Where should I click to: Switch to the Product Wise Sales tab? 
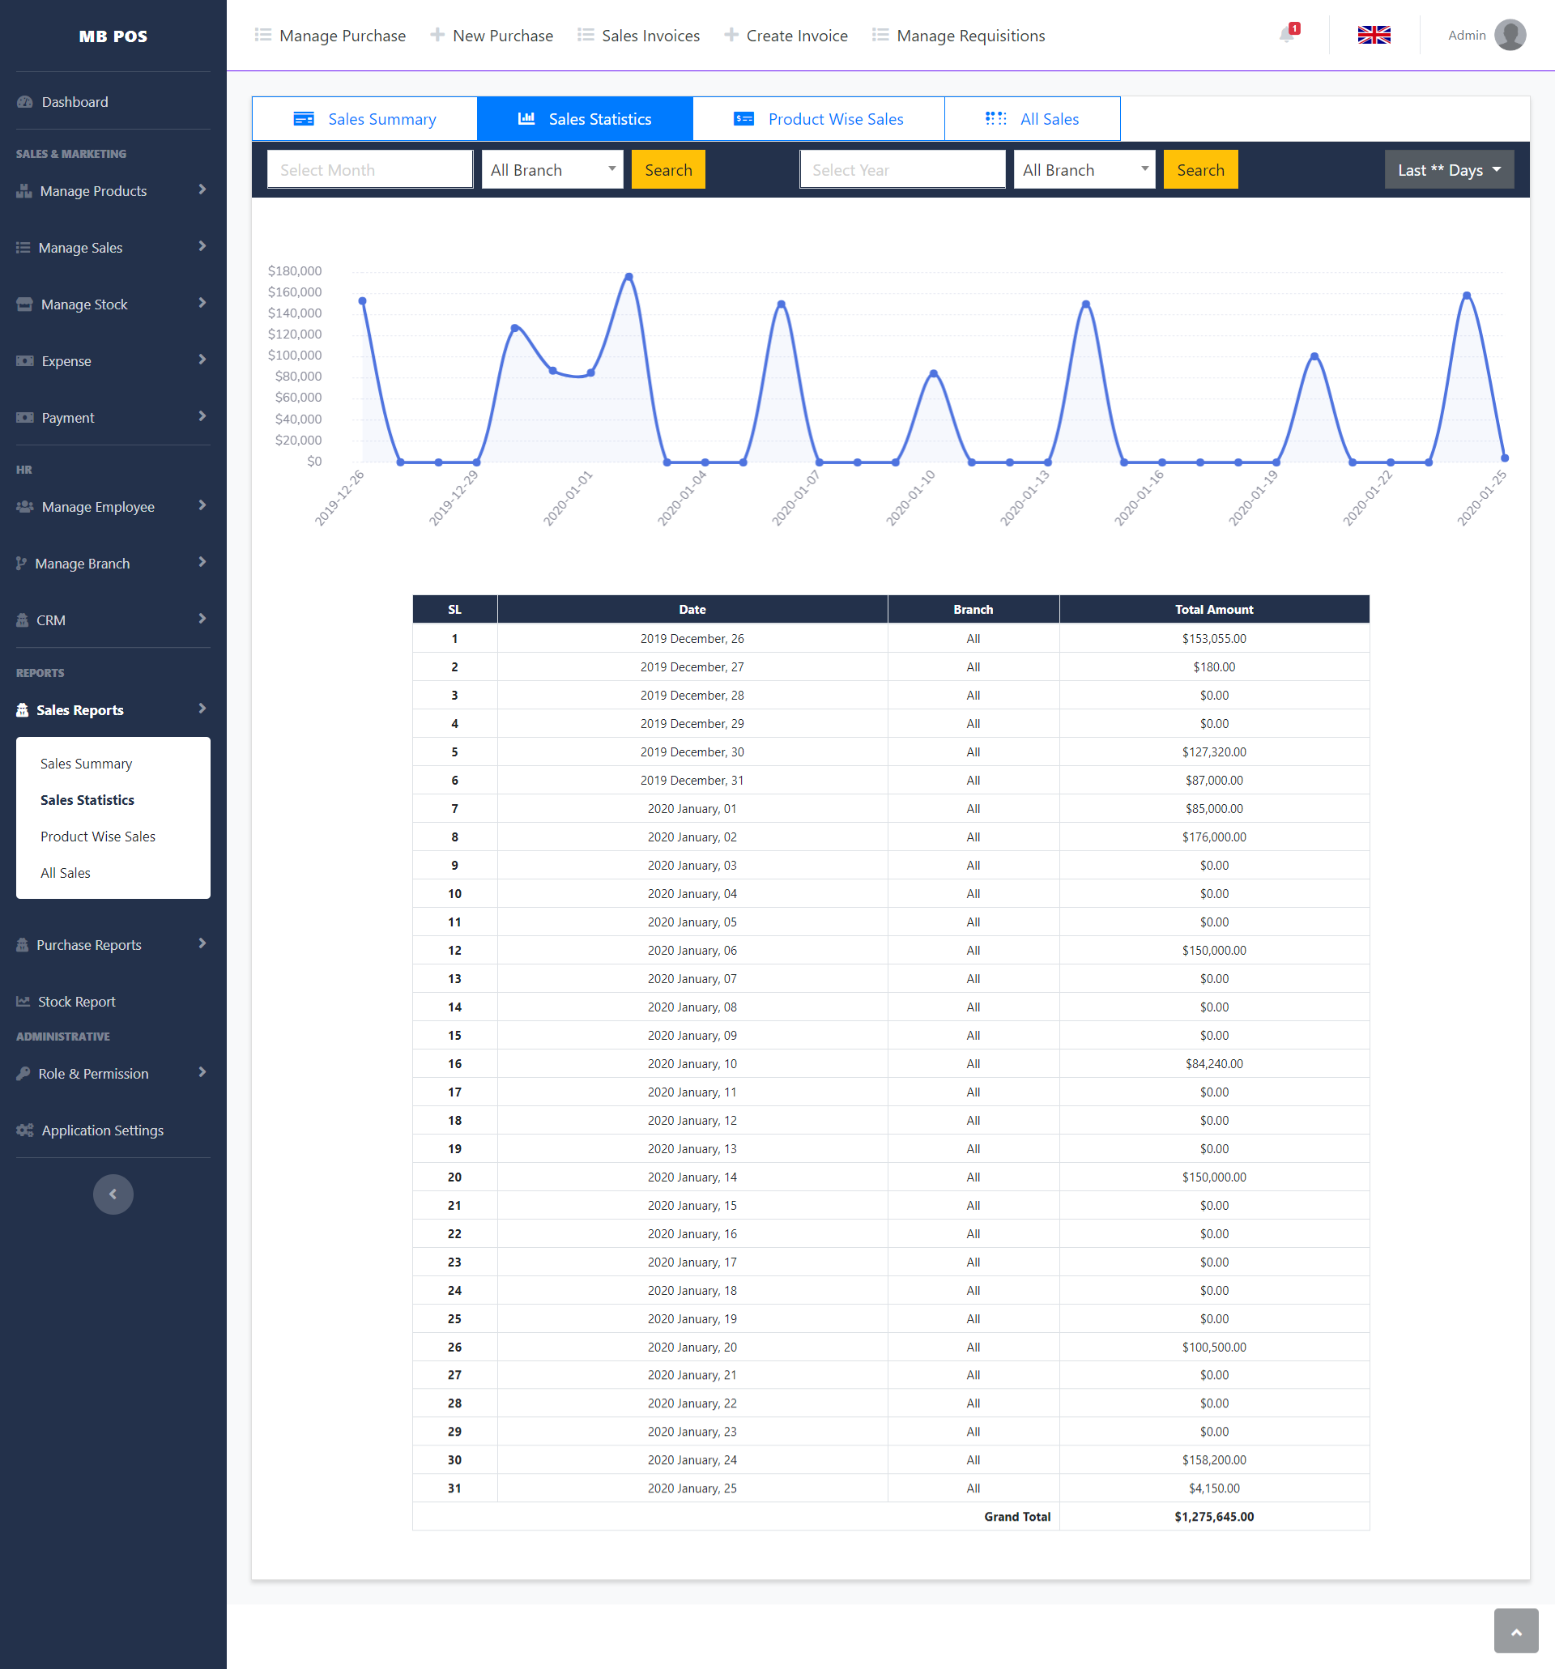point(818,119)
